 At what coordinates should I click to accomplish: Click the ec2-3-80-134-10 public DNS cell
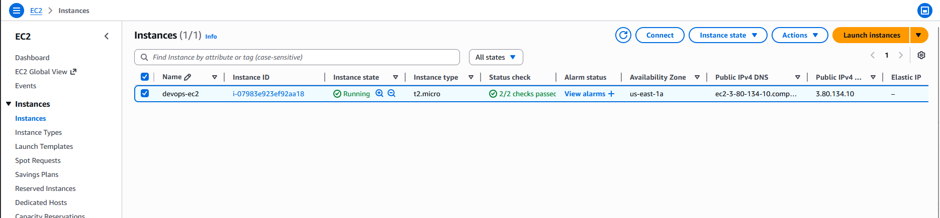(756, 94)
